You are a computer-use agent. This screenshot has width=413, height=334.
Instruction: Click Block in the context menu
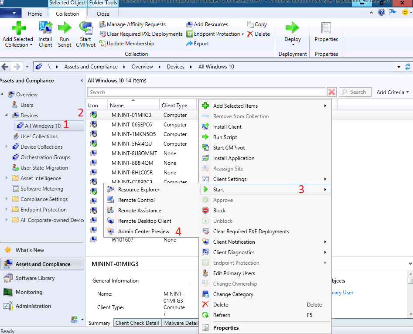(x=265, y=211)
